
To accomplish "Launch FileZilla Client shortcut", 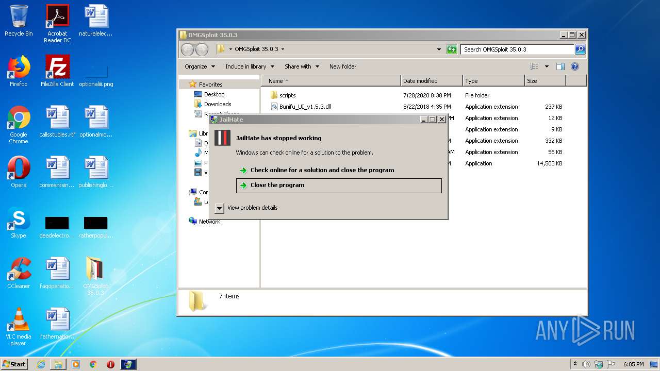I will click(x=57, y=71).
